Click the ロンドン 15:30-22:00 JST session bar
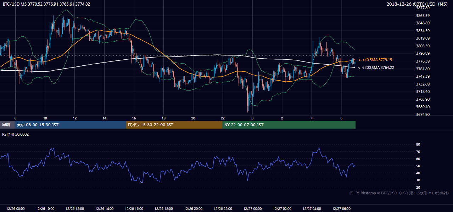453x212 pixels. tap(174, 125)
